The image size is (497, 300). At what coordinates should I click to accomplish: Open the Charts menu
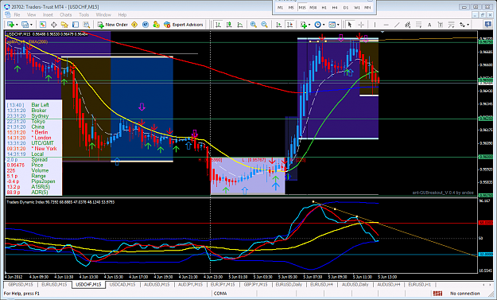pos(66,14)
